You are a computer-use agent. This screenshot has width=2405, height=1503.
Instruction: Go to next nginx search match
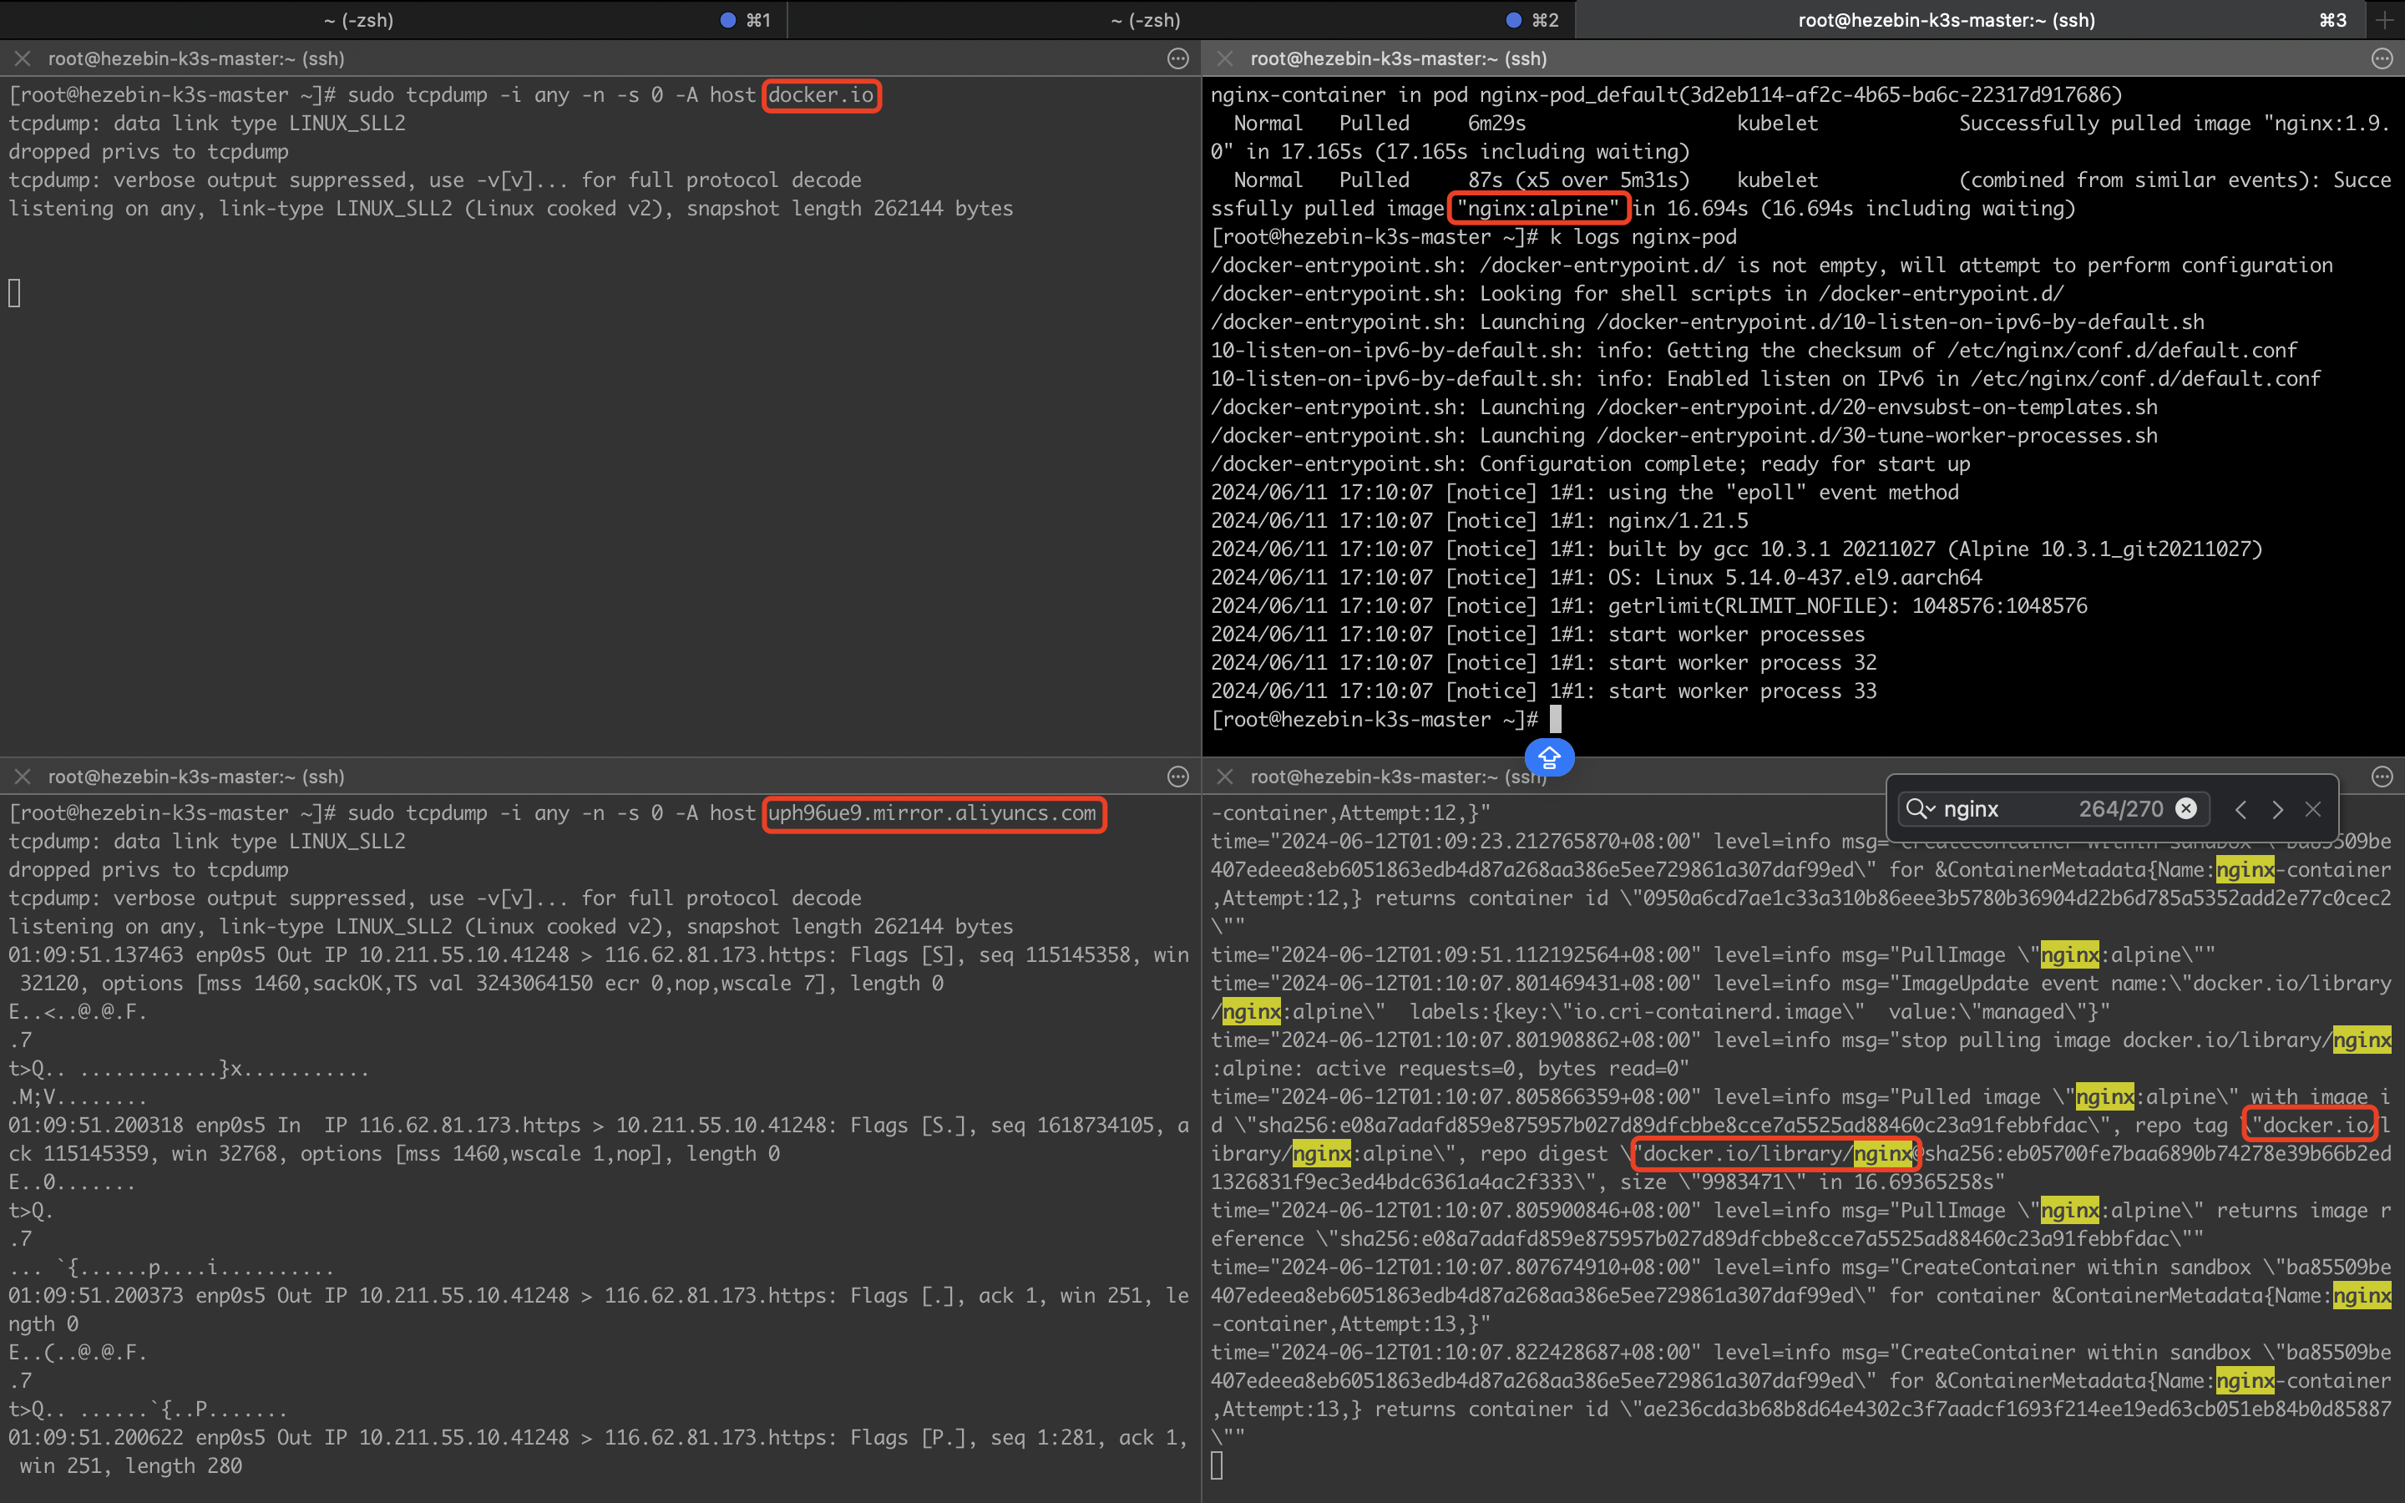(x=2276, y=809)
